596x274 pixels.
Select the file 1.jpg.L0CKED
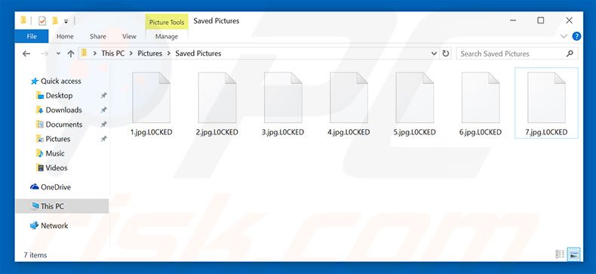point(152,104)
